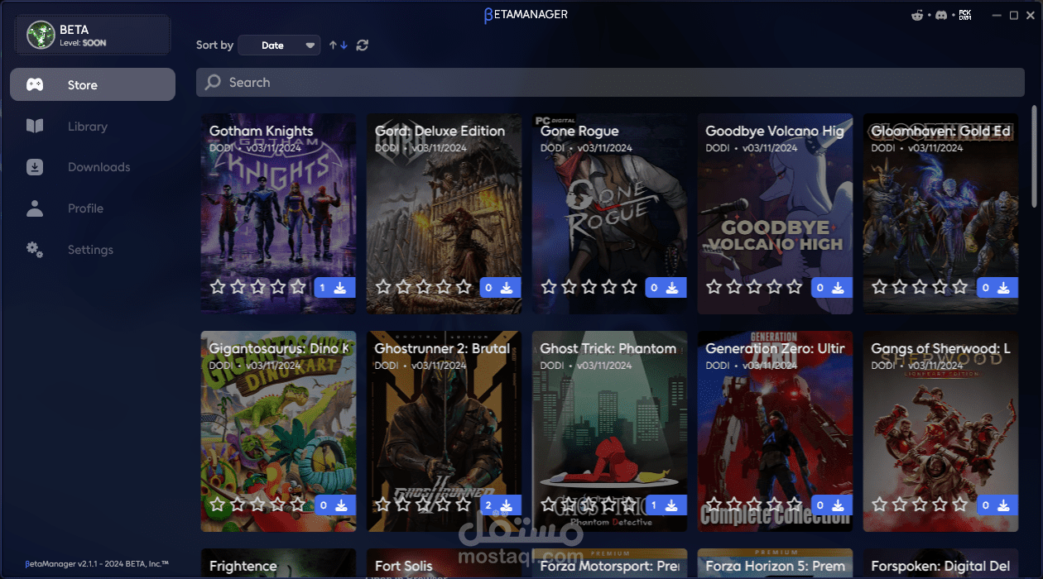Go to the Store section

point(93,84)
